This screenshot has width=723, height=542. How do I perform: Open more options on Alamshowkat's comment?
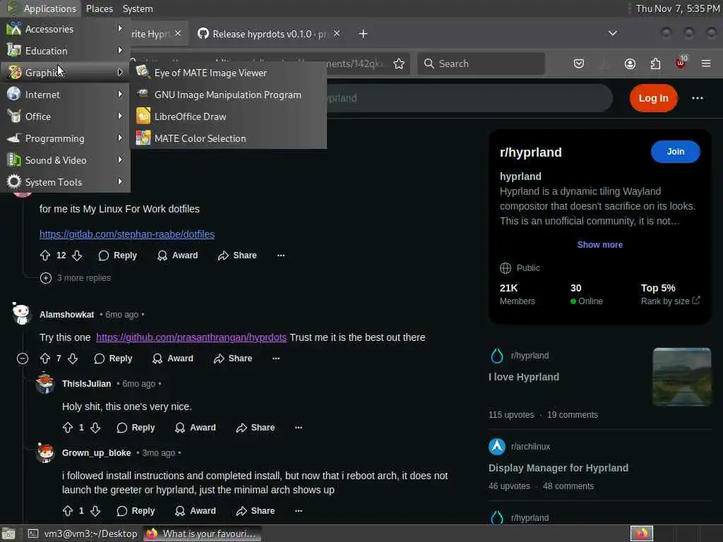[x=276, y=359]
